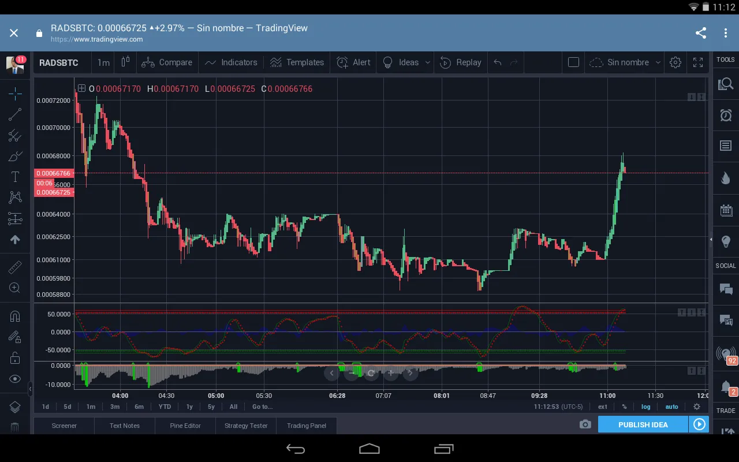Open ideas stream with 92 badge
The width and height of the screenshot is (739, 462).
726,354
